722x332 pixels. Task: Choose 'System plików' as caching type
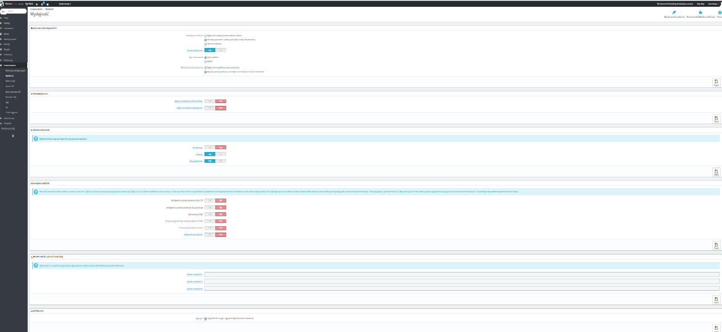[206, 57]
